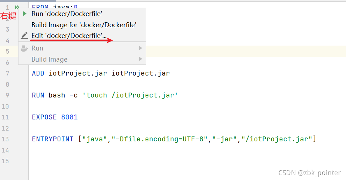Click the grayed-out Build Image menu label
346x180 pixels.
pos(49,59)
